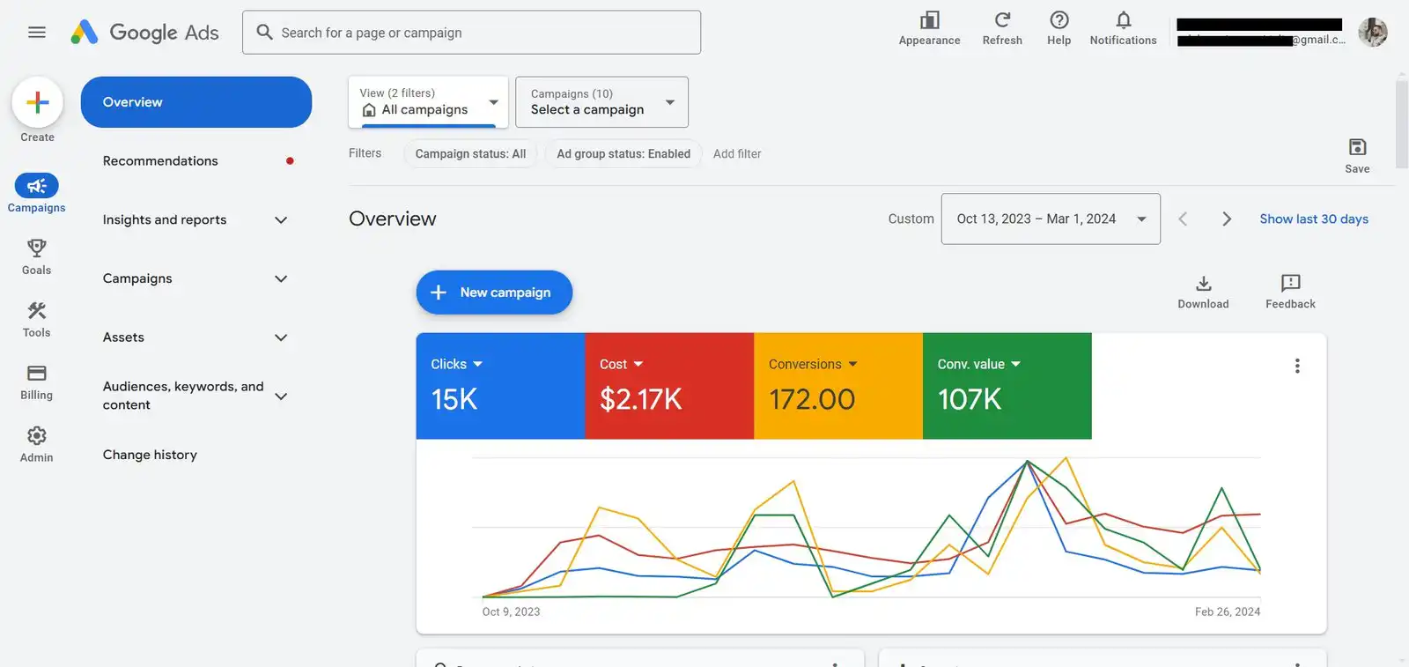Viewport: 1409px width, 667px height.
Task: Expand the Assets section
Action: 194,337
